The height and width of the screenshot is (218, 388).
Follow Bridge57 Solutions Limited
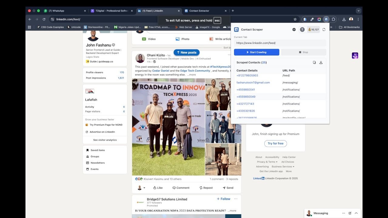224,199
